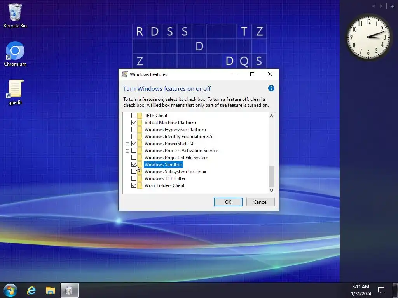
Task: Open the notification center icon
Action: [381, 290]
